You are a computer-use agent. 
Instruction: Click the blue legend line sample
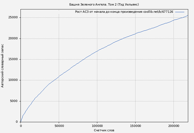click(x=180, y=12)
